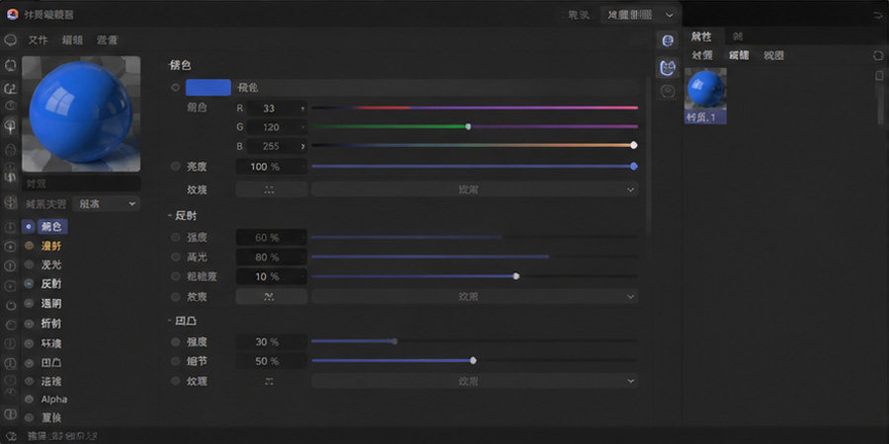Open the third menu after 编辑 in the editor

(x=107, y=40)
